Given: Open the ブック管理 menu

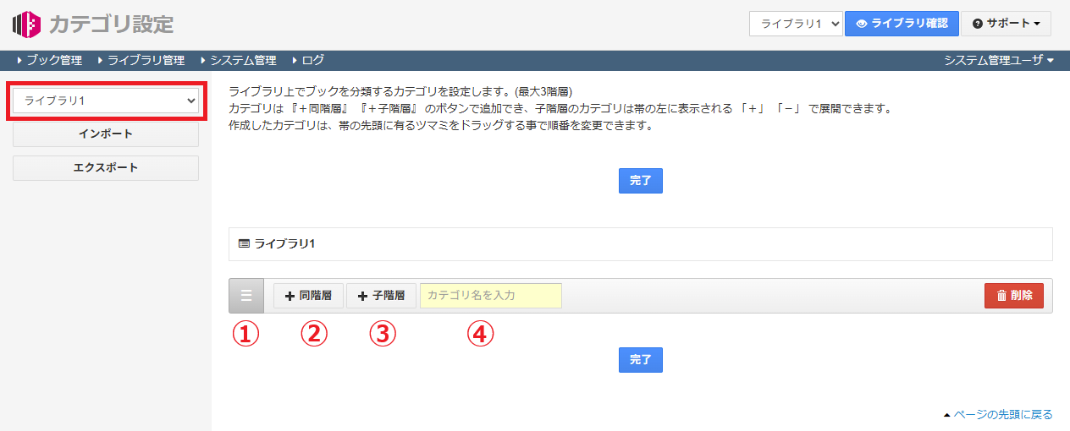Looking at the screenshot, I should pos(49,61).
